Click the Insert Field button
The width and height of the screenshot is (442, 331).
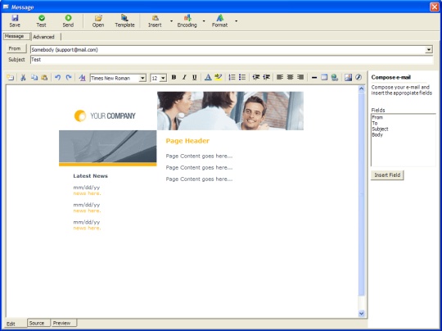tap(387, 175)
